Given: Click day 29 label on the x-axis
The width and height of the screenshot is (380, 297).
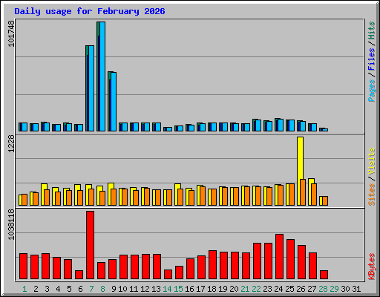Looking at the screenshot, I should pos(334,289).
